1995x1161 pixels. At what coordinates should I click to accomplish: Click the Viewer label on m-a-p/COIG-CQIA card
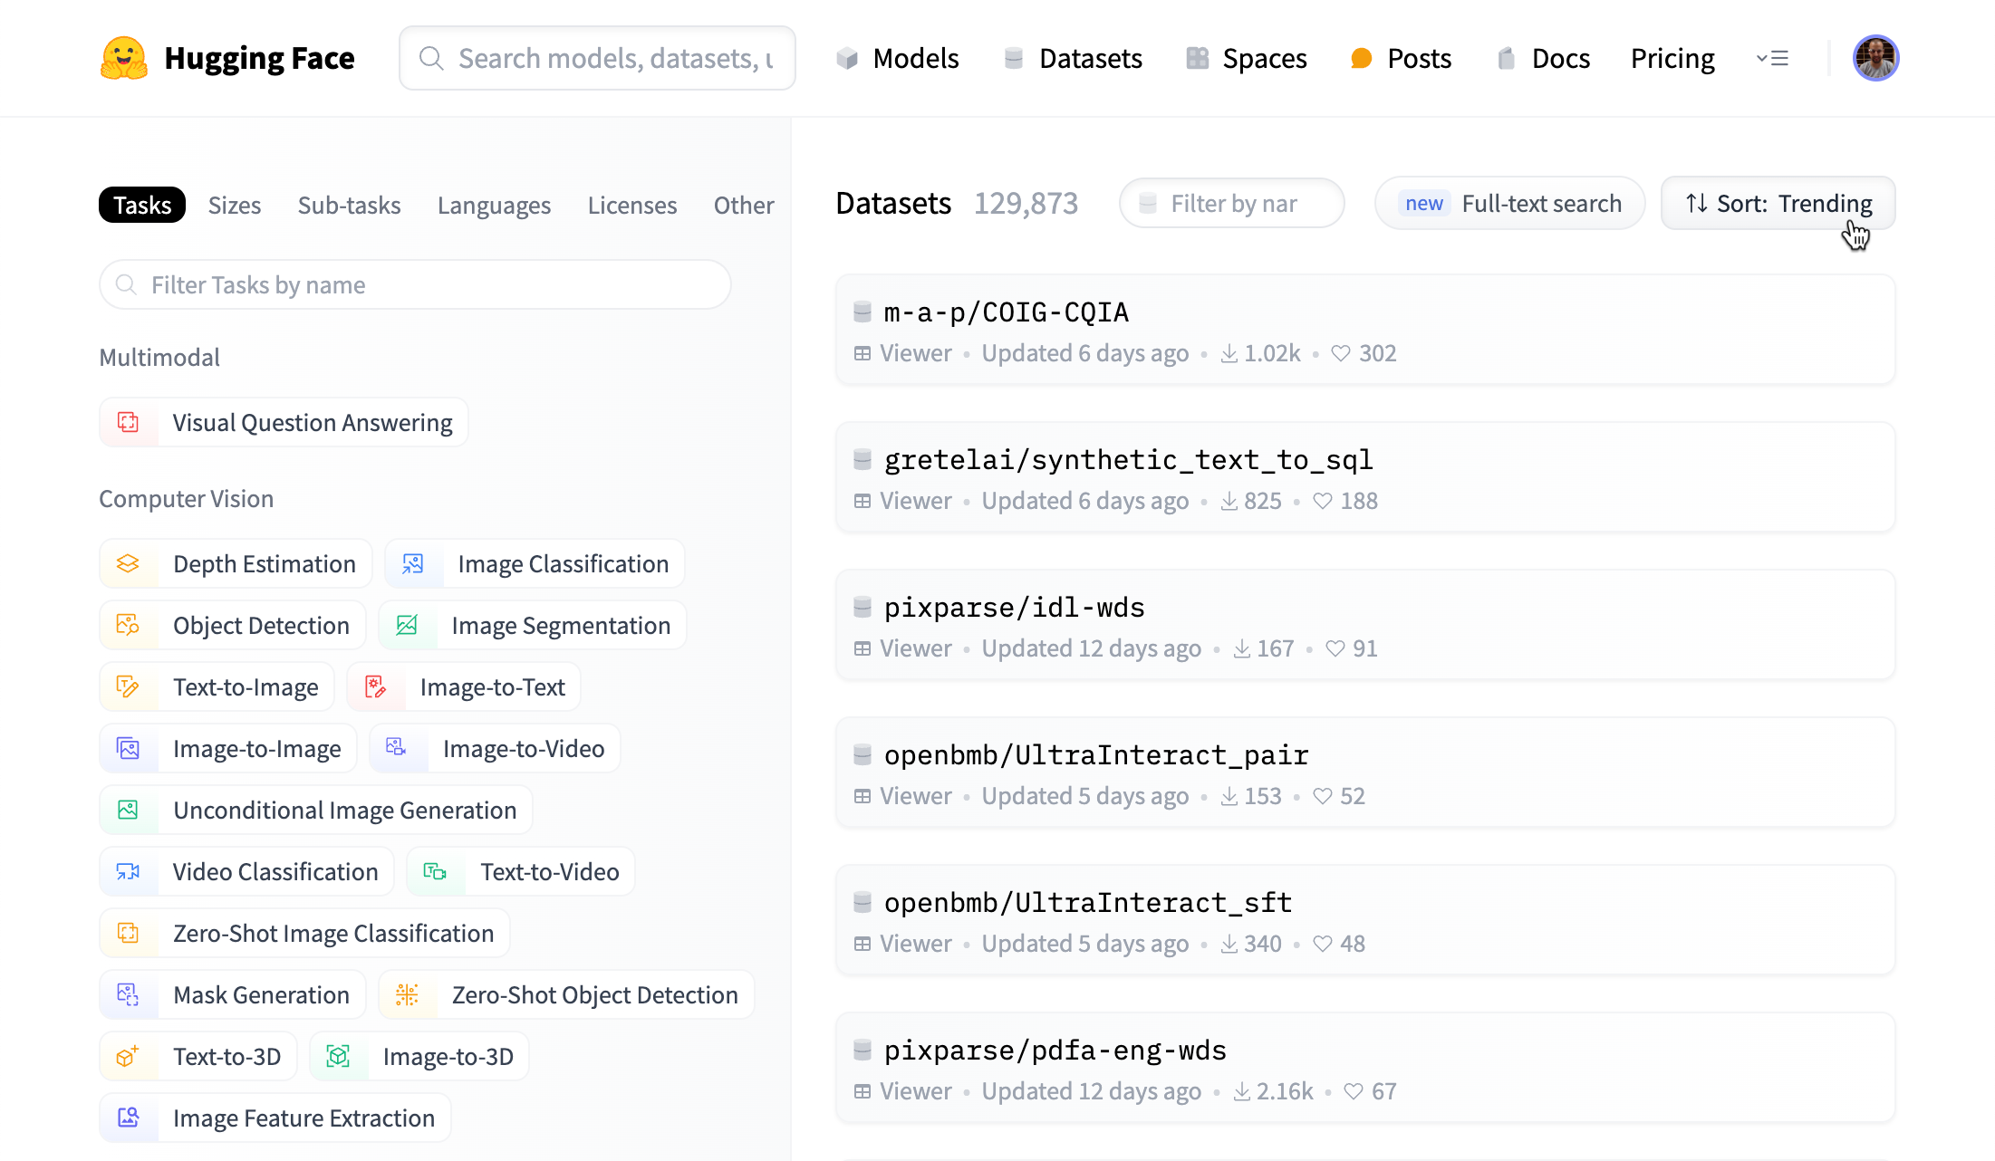pos(915,353)
